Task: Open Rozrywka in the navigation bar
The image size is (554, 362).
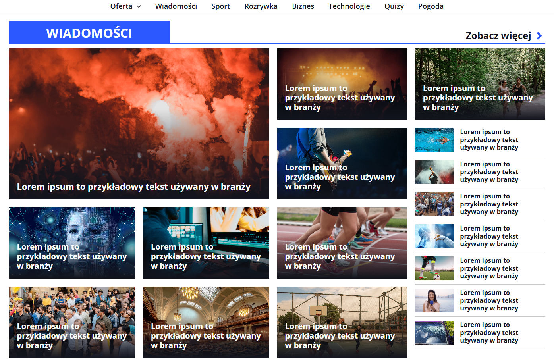Action: coord(261,6)
